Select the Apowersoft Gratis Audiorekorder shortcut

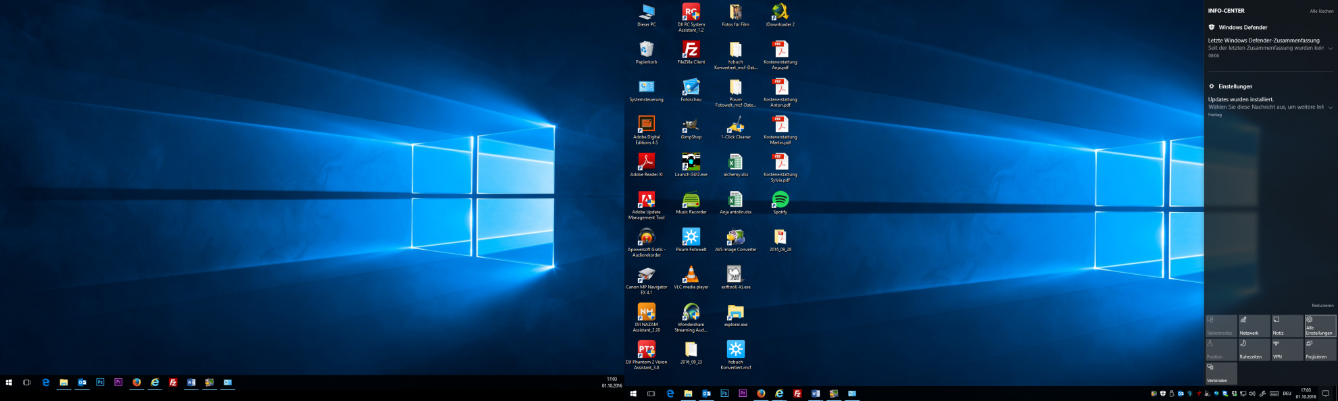click(647, 242)
